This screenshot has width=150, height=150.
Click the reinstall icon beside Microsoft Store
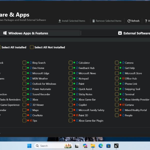click(123, 73)
